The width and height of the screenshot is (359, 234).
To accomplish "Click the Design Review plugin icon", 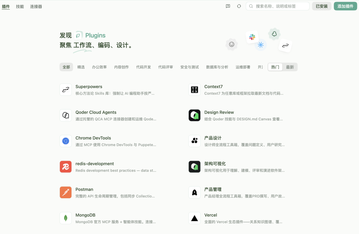I will (194, 115).
